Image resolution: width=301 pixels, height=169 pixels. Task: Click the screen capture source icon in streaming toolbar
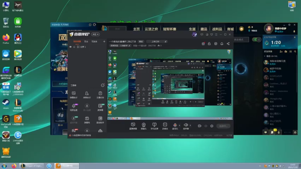tap(133, 126)
